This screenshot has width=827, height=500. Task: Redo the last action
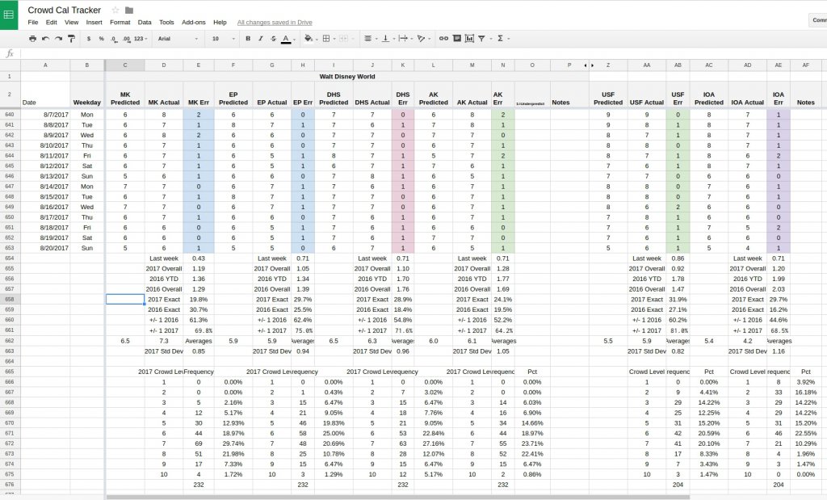(x=57, y=38)
